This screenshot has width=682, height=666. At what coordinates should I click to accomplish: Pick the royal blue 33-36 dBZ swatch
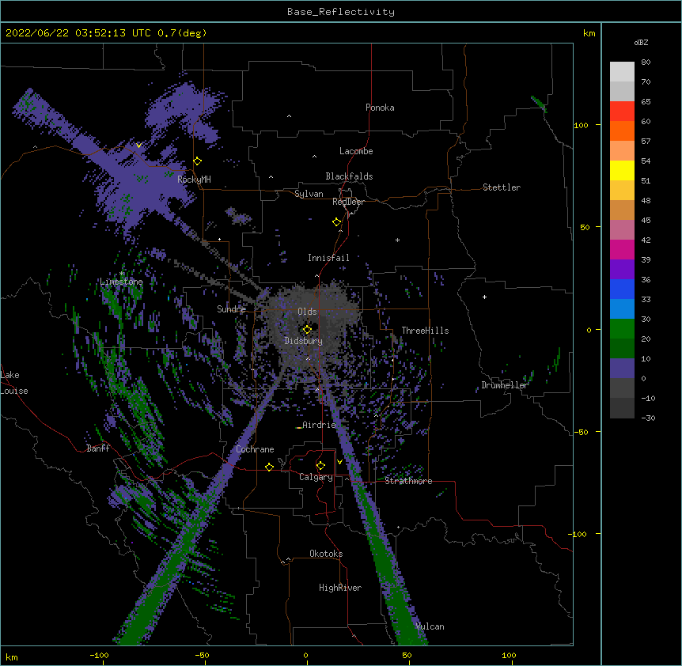click(x=622, y=289)
